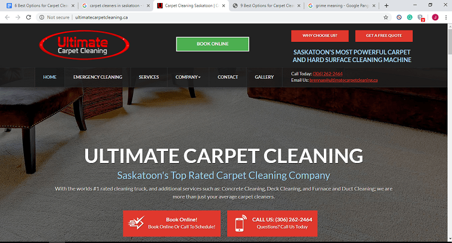Click the Call Us phone banner button
This screenshot has height=243, width=452.
pos(272,223)
